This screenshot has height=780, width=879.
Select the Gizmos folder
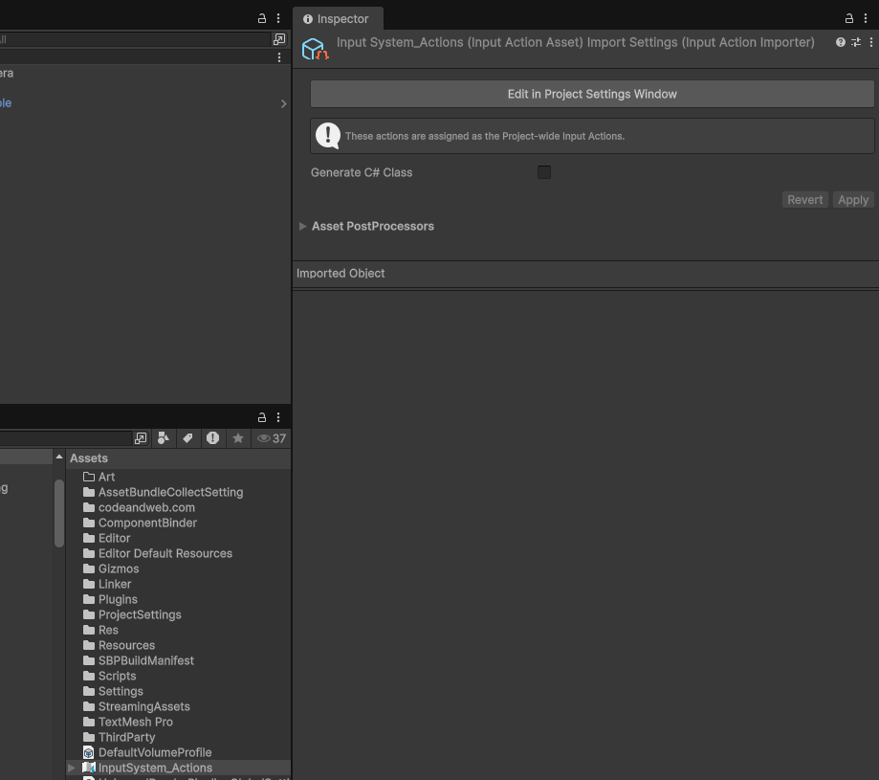point(178,568)
